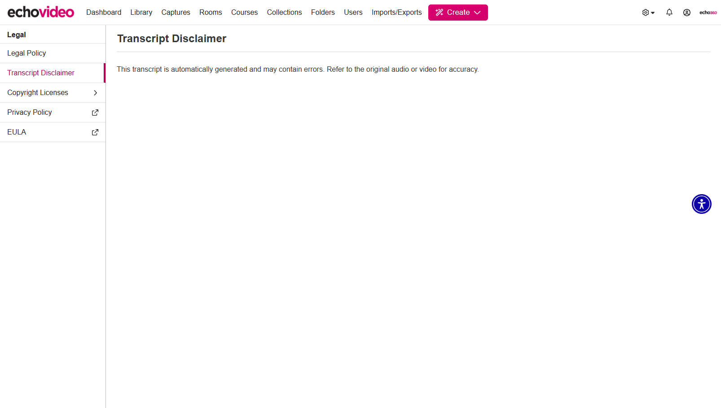This screenshot has width=721, height=408.
Task: Open EULA sidebar link
Action: click(x=53, y=132)
